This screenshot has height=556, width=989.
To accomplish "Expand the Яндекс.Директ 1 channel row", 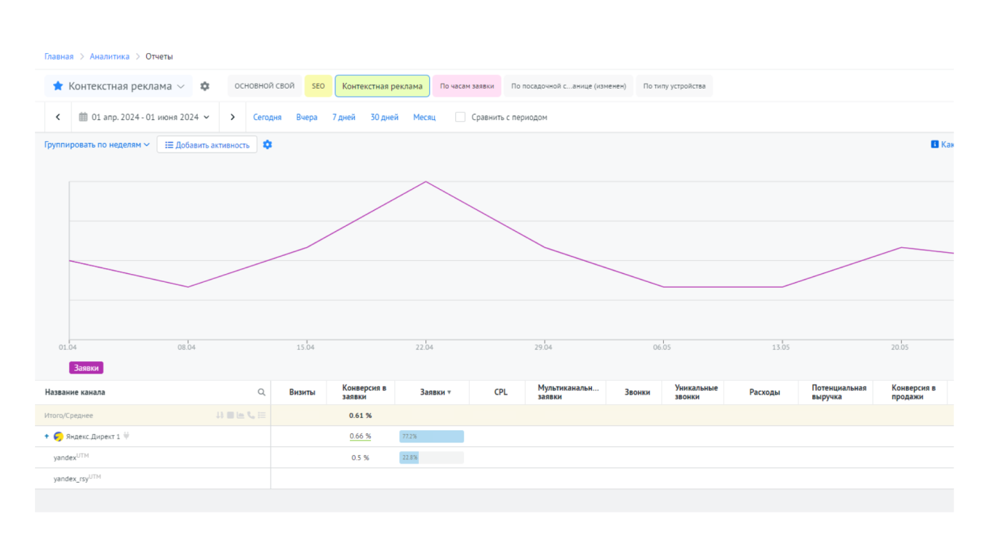I will coord(47,437).
